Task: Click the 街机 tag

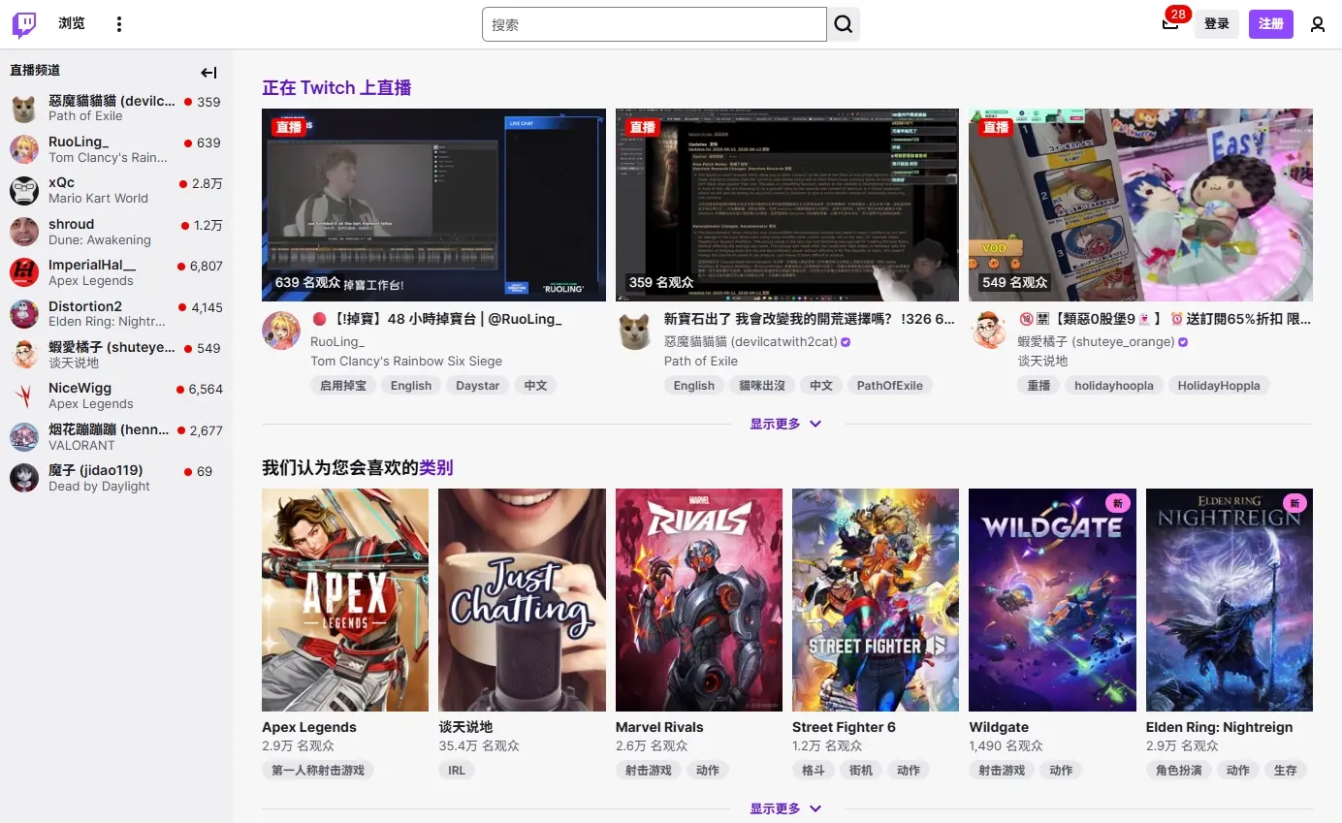Action: (x=861, y=770)
